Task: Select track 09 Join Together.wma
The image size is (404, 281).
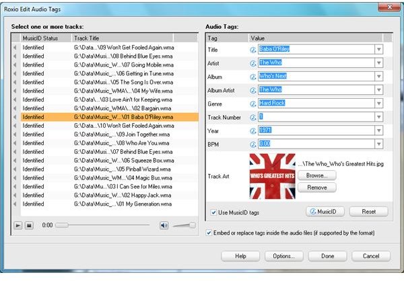Action: [110, 134]
